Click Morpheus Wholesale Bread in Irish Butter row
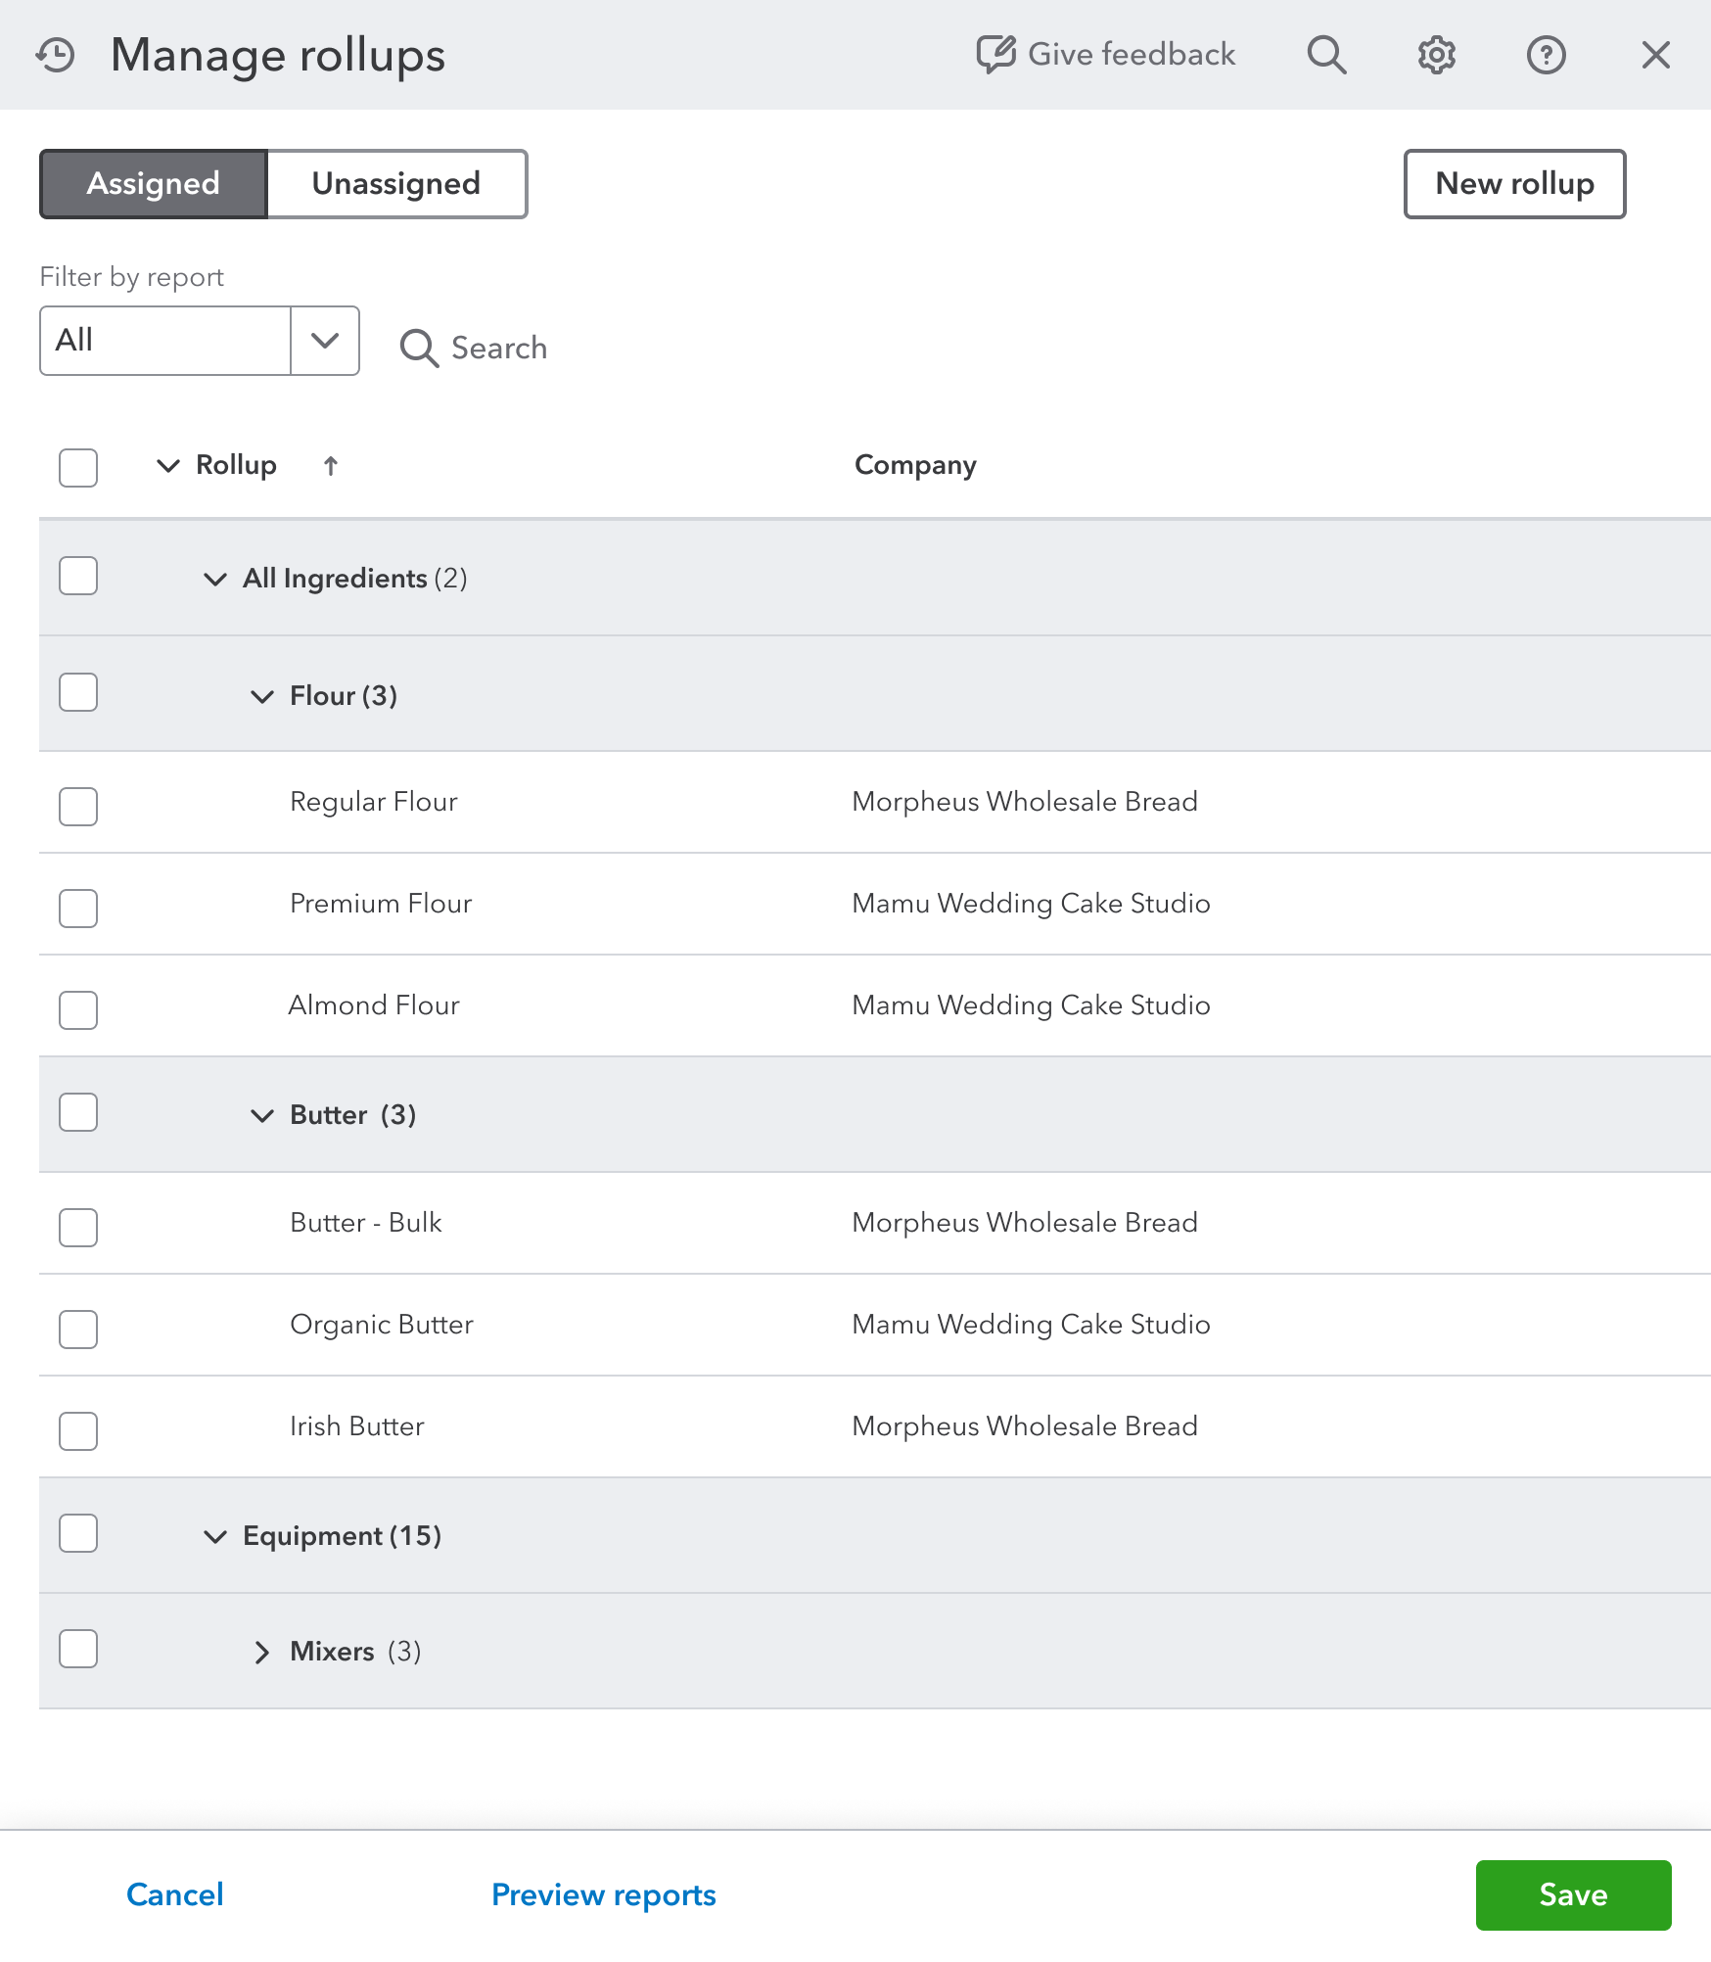This screenshot has width=1711, height=1962. pyautogui.click(x=1025, y=1426)
